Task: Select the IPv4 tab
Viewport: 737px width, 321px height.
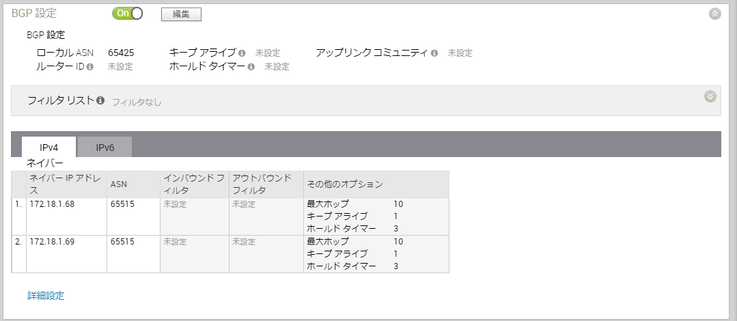Action: coord(48,148)
